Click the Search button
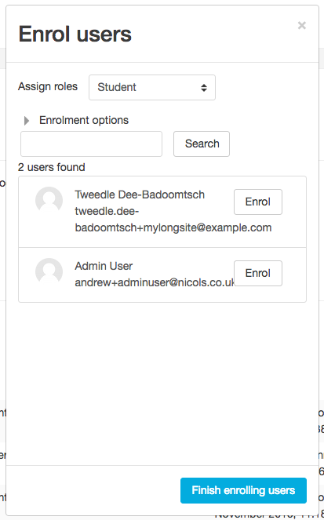 202,144
